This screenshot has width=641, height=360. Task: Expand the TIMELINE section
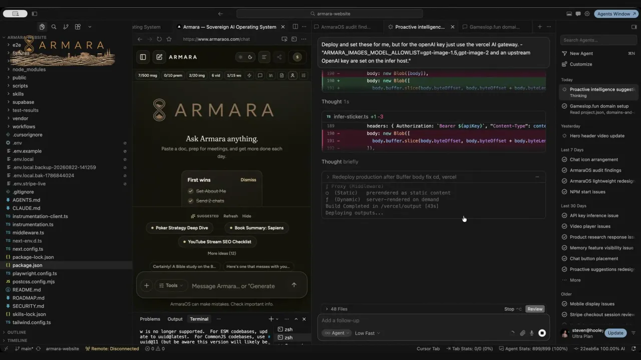[x=17, y=340]
